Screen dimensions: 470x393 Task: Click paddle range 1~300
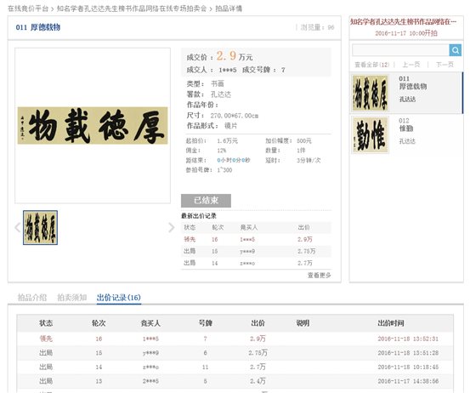pyautogui.click(x=224, y=170)
